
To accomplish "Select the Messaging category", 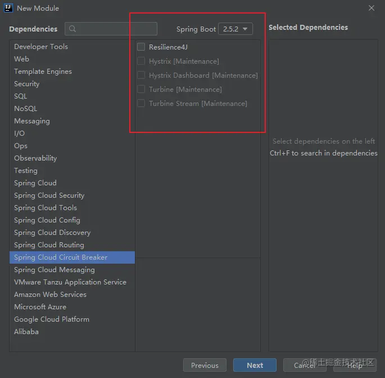I will pyautogui.click(x=72, y=121).
